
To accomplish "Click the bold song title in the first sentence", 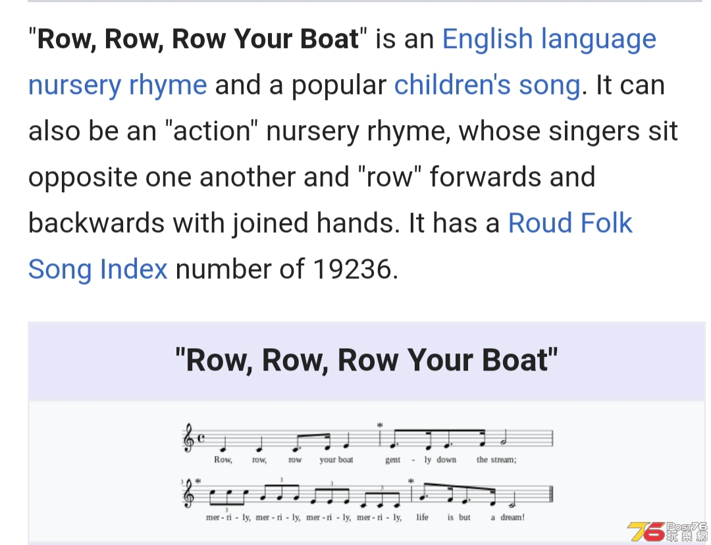I will coord(197,39).
